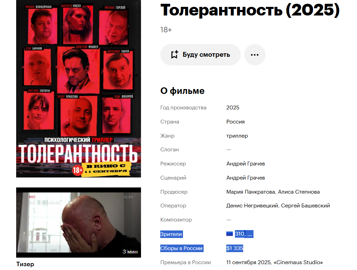Screen dimensions: 357x270
Task: Add film via Буду смотреть button
Action: pos(201,55)
